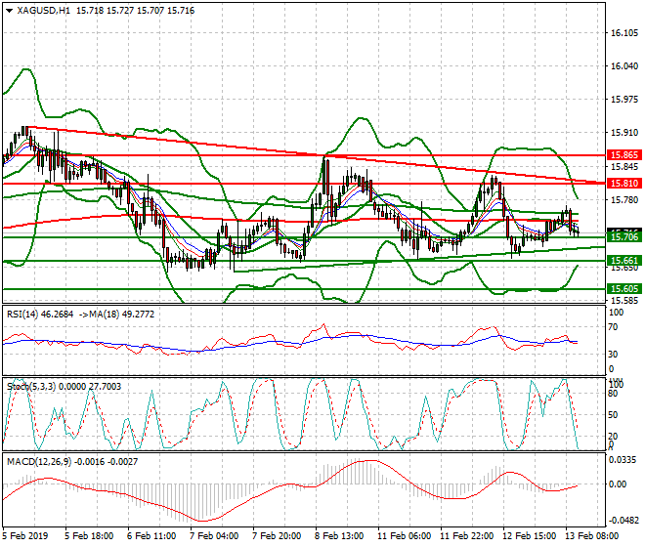Click the 15.585 price axis value
The image size is (645, 547).
(624, 301)
